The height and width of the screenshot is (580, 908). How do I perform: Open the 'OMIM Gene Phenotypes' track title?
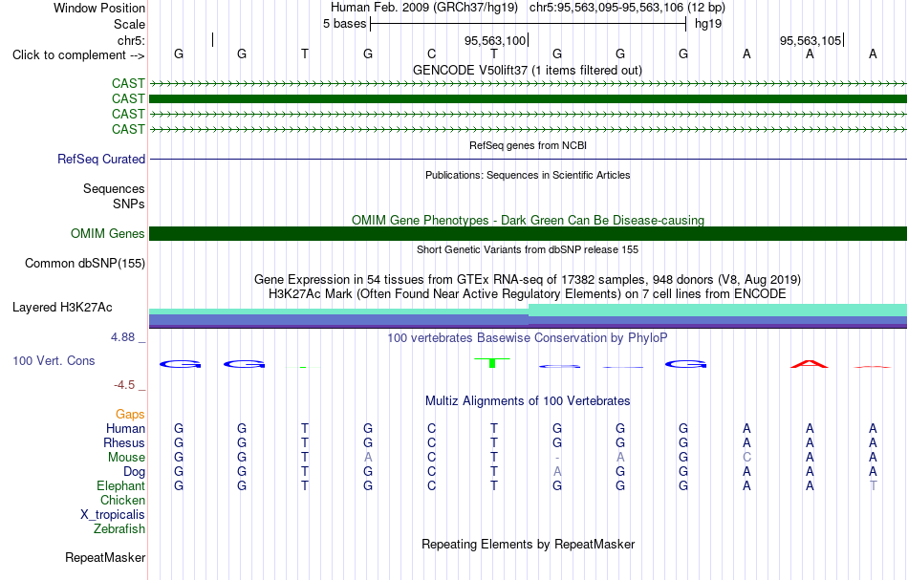tap(528, 220)
